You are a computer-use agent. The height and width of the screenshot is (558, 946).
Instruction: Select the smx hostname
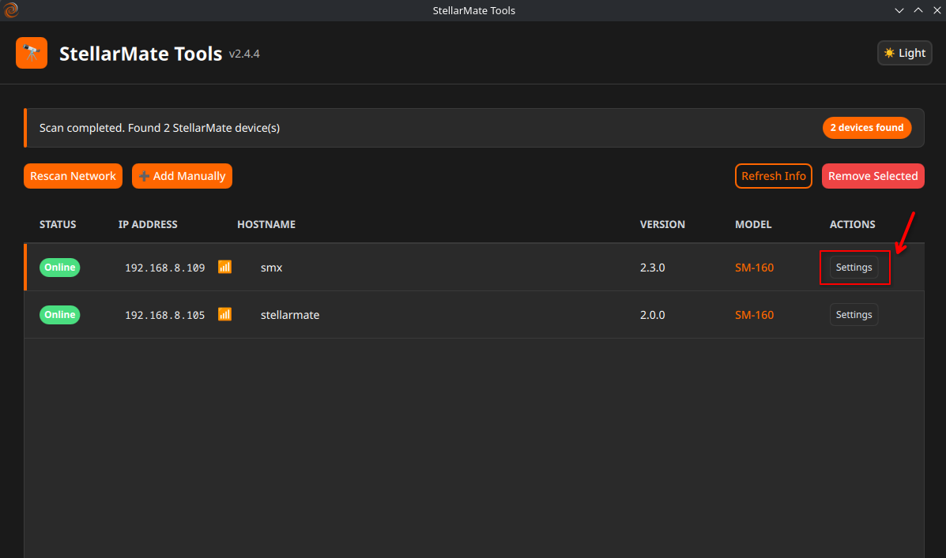coord(272,268)
